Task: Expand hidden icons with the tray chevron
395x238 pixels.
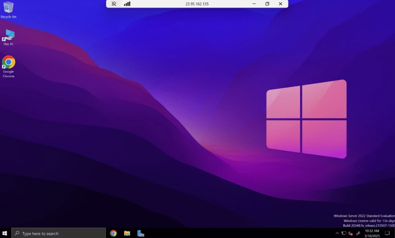Action: (337, 233)
